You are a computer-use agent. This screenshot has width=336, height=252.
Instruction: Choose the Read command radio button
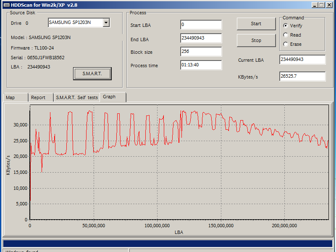[286, 35]
